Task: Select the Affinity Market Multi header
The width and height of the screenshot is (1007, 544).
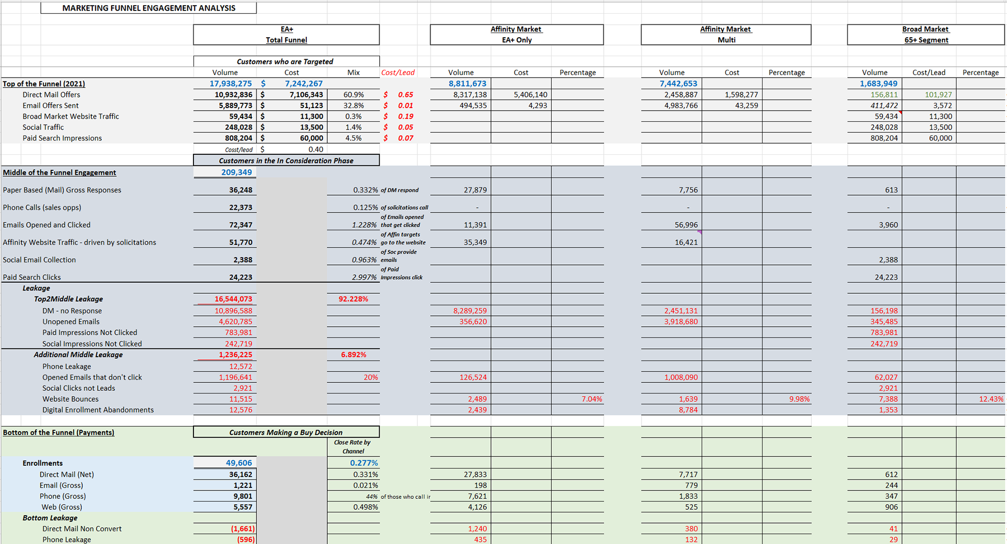Action: point(726,35)
